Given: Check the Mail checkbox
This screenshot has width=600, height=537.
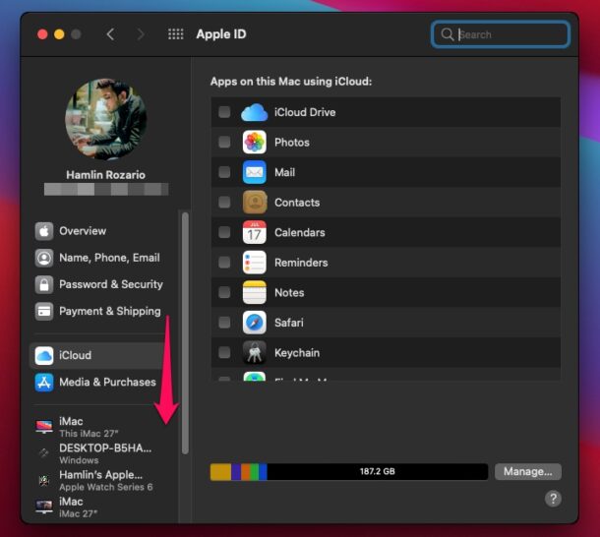Looking at the screenshot, I should pyautogui.click(x=224, y=172).
